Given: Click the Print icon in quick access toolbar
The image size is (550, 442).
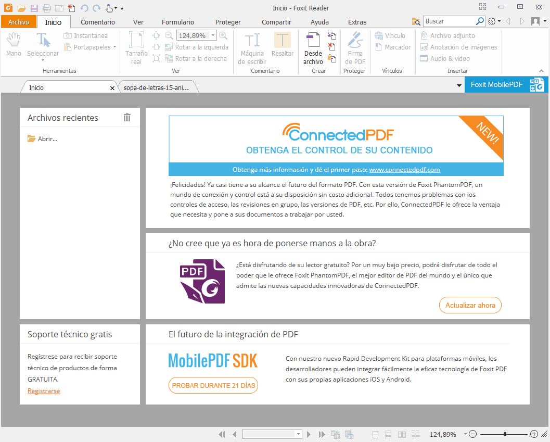Looking at the screenshot, I should (x=46, y=8).
